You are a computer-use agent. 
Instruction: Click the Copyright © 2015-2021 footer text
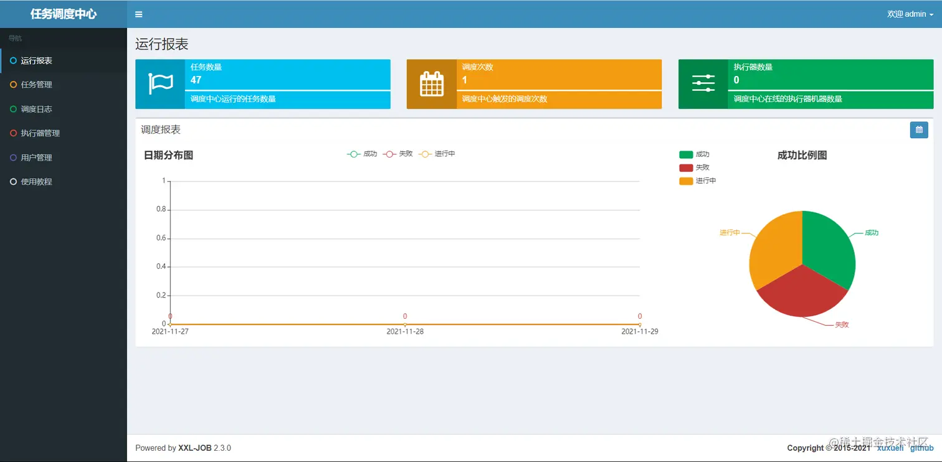pos(829,448)
